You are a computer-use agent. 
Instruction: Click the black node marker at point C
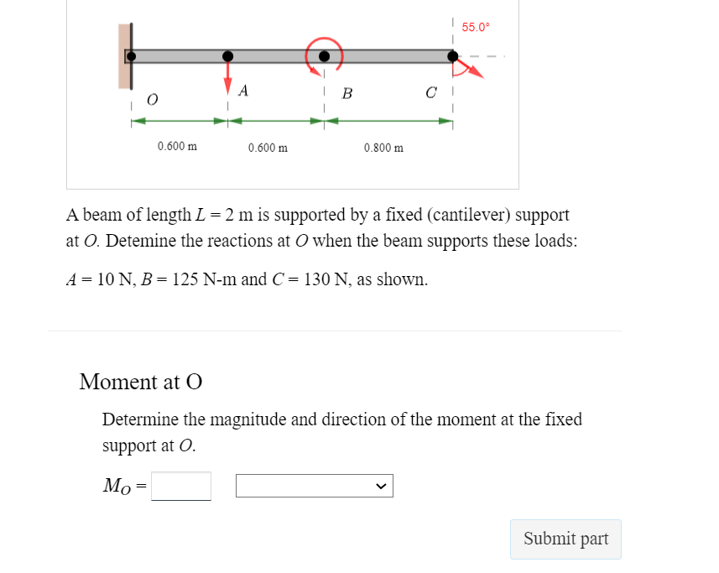tap(452, 55)
